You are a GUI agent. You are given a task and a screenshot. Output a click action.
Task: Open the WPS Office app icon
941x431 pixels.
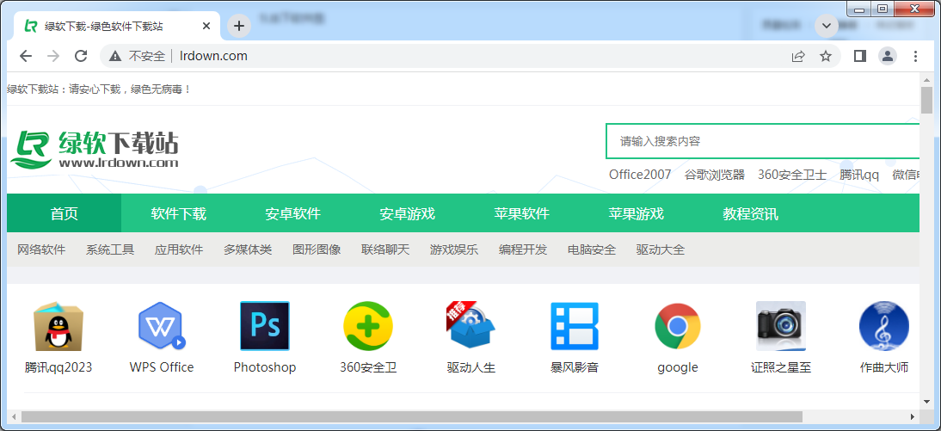(x=161, y=326)
